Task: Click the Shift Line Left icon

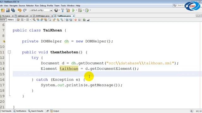Action: (x=67, y=20)
